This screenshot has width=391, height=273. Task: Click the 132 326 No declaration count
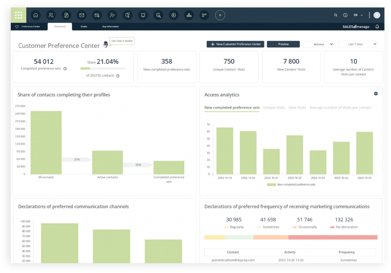pos(344,220)
